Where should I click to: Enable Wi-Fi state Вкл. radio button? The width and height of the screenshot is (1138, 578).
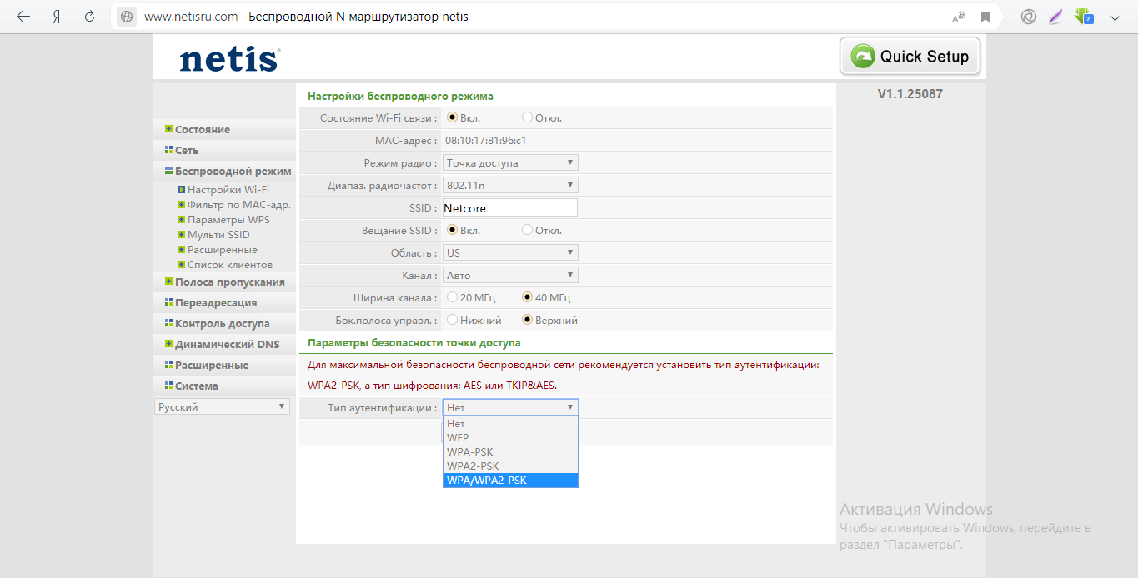(453, 117)
